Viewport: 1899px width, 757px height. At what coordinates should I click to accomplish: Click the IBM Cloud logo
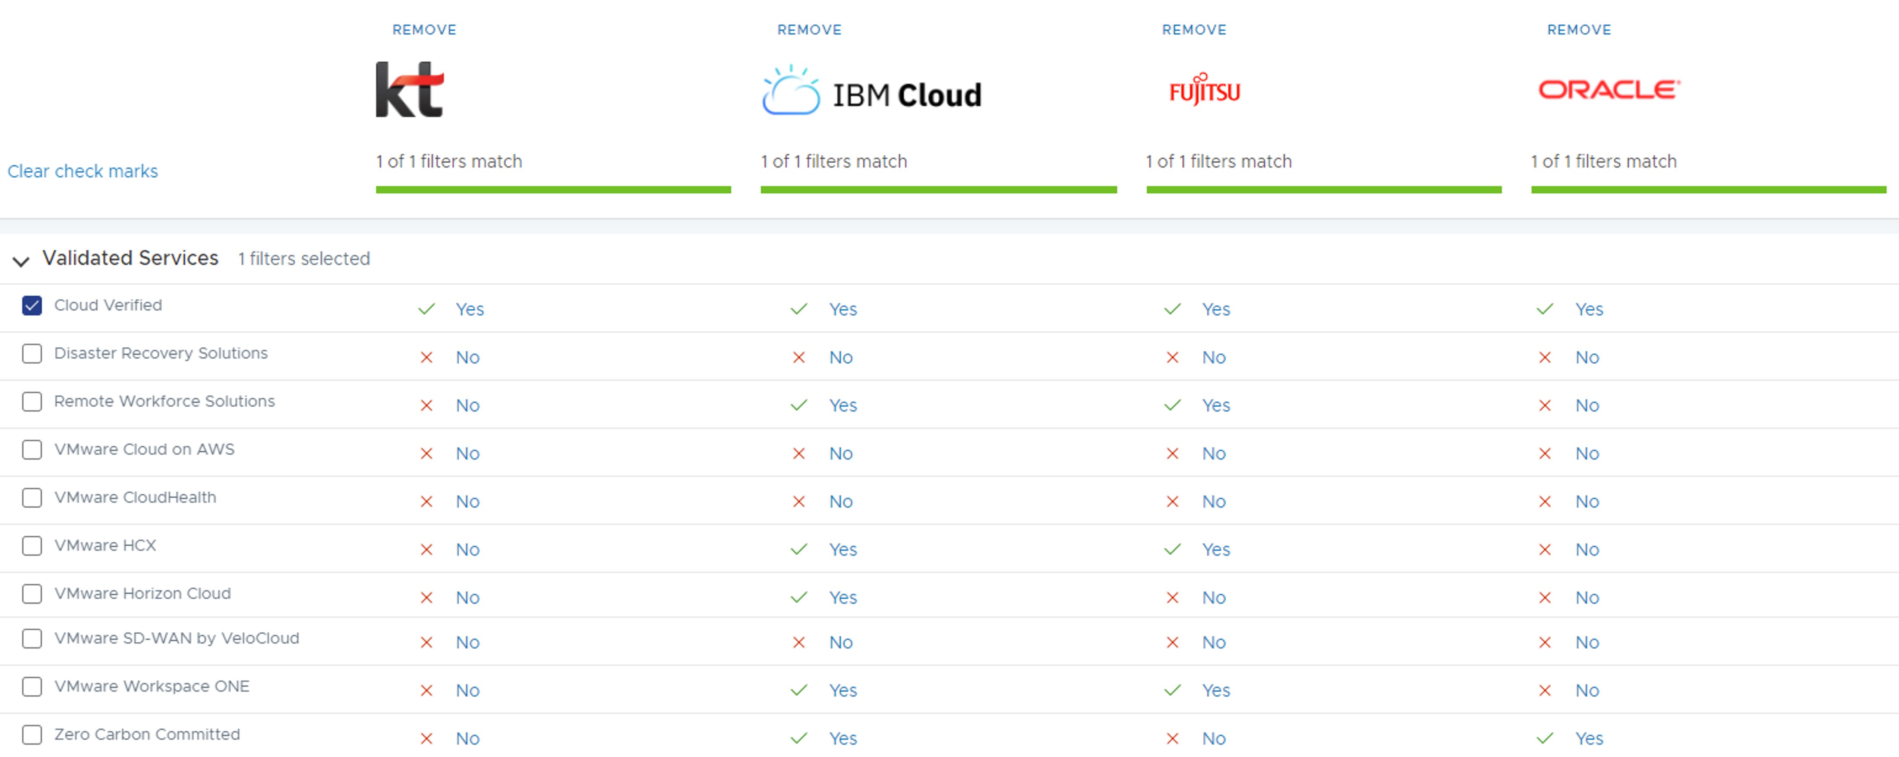tap(871, 92)
